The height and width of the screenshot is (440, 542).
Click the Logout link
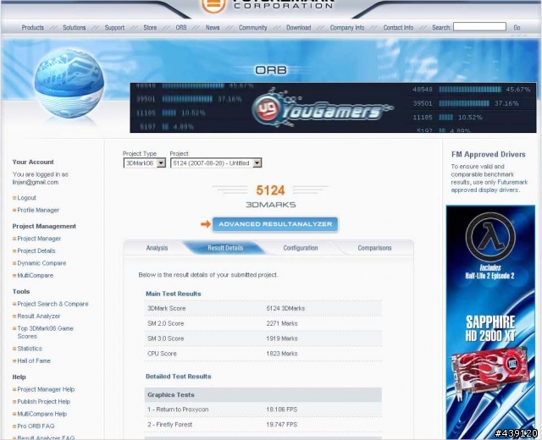[26, 198]
